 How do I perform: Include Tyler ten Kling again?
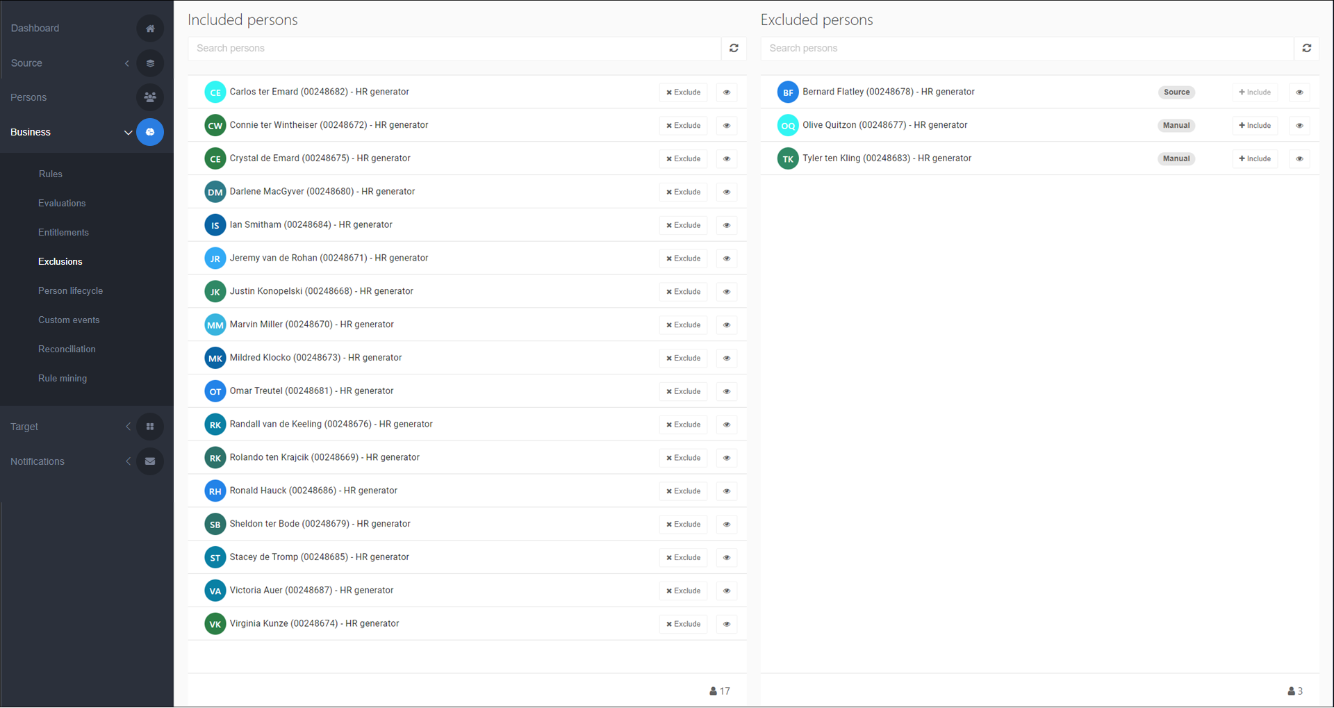tap(1254, 159)
